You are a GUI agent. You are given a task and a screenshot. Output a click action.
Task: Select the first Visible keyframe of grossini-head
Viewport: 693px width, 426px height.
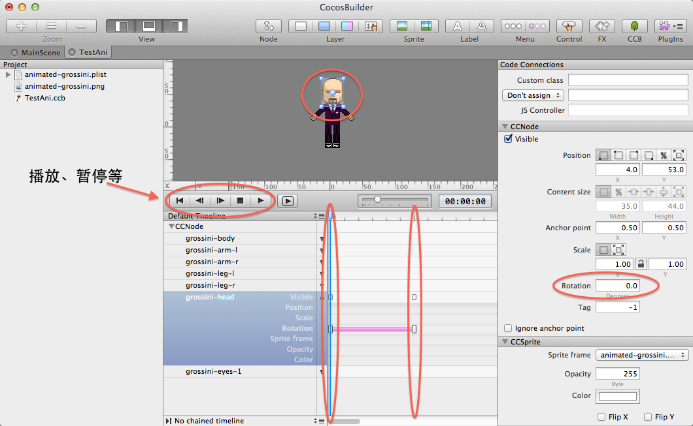click(331, 297)
